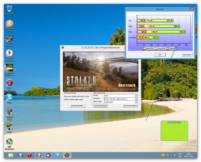Open the Launch AvP D3D11 desktop shortcut

[9, 70]
